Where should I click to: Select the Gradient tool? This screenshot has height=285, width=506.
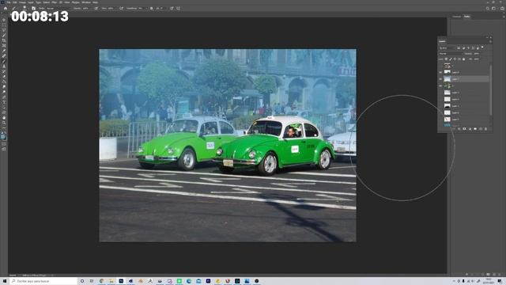[x=4, y=82]
